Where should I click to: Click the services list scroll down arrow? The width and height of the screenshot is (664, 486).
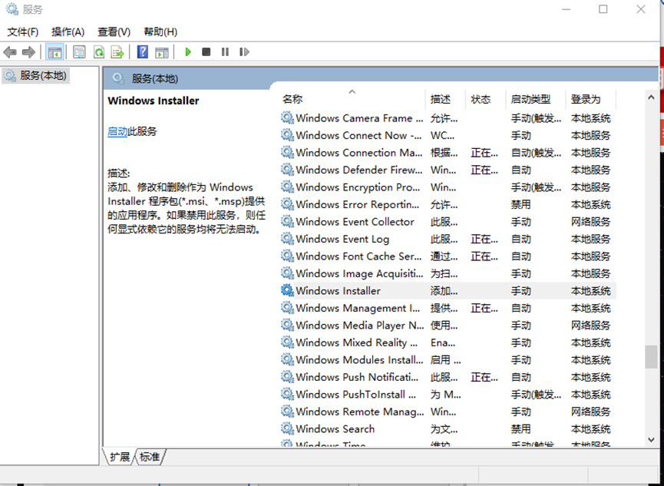point(651,440)
